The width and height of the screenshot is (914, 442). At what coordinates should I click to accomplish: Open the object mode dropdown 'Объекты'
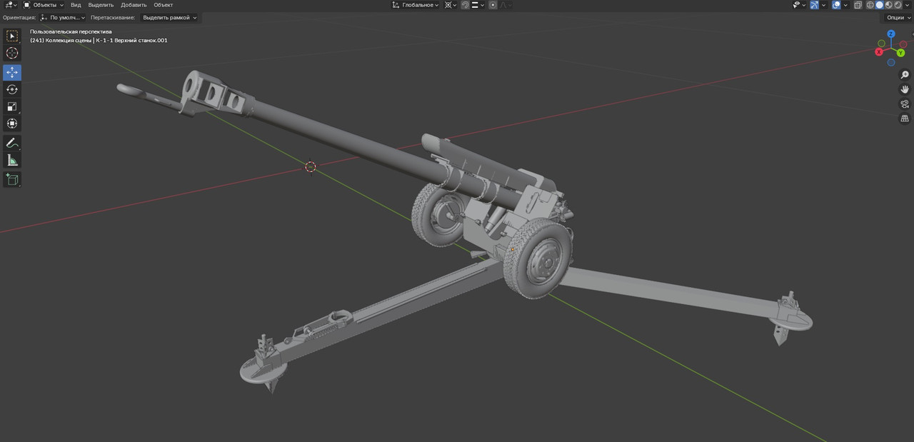coord(44,5)
